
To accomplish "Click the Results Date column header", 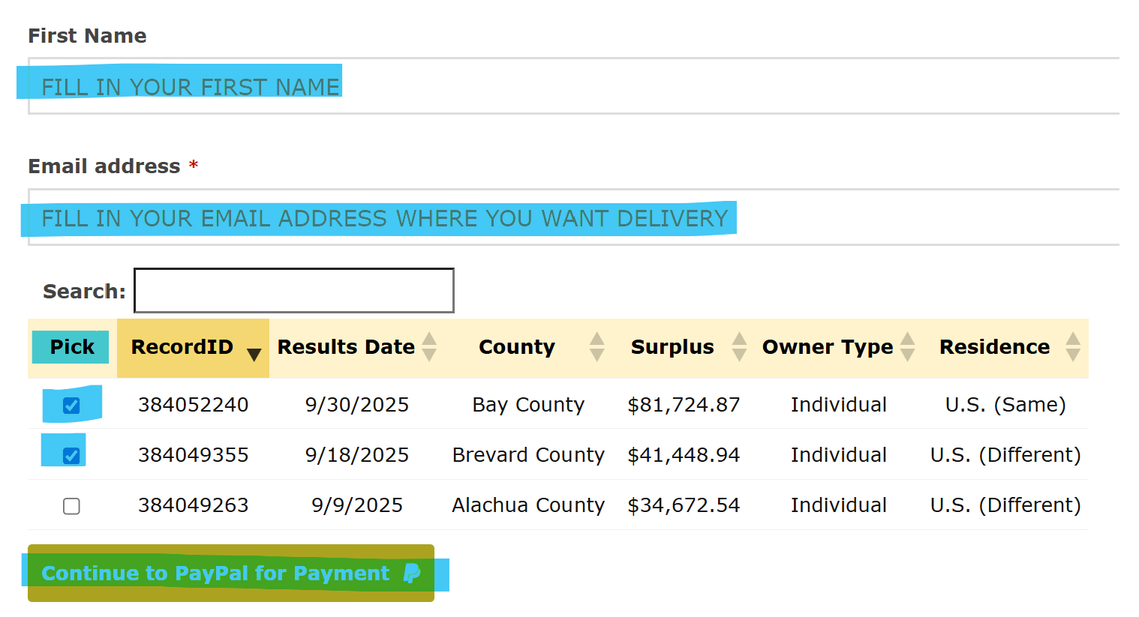I will [x=346, y=347].
